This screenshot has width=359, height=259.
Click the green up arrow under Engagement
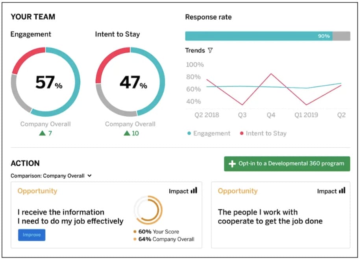42,133
